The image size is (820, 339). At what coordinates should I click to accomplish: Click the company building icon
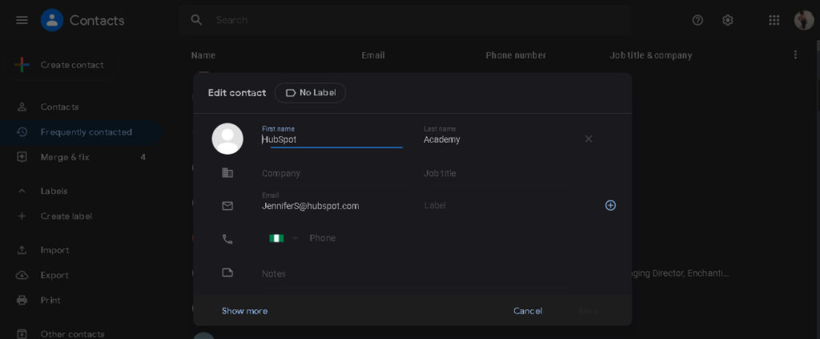tap(227, 172)
